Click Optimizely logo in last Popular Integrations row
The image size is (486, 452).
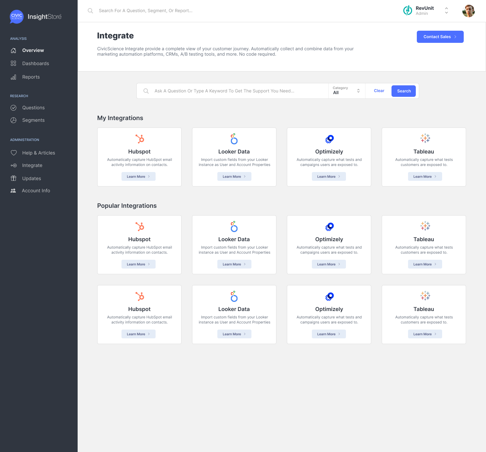tap(329, 296)
